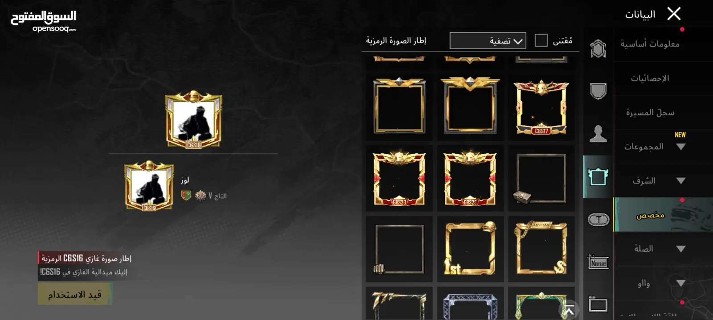Close the البيانات data screen
Screen dimensions: 713x320
pos(674,14)
